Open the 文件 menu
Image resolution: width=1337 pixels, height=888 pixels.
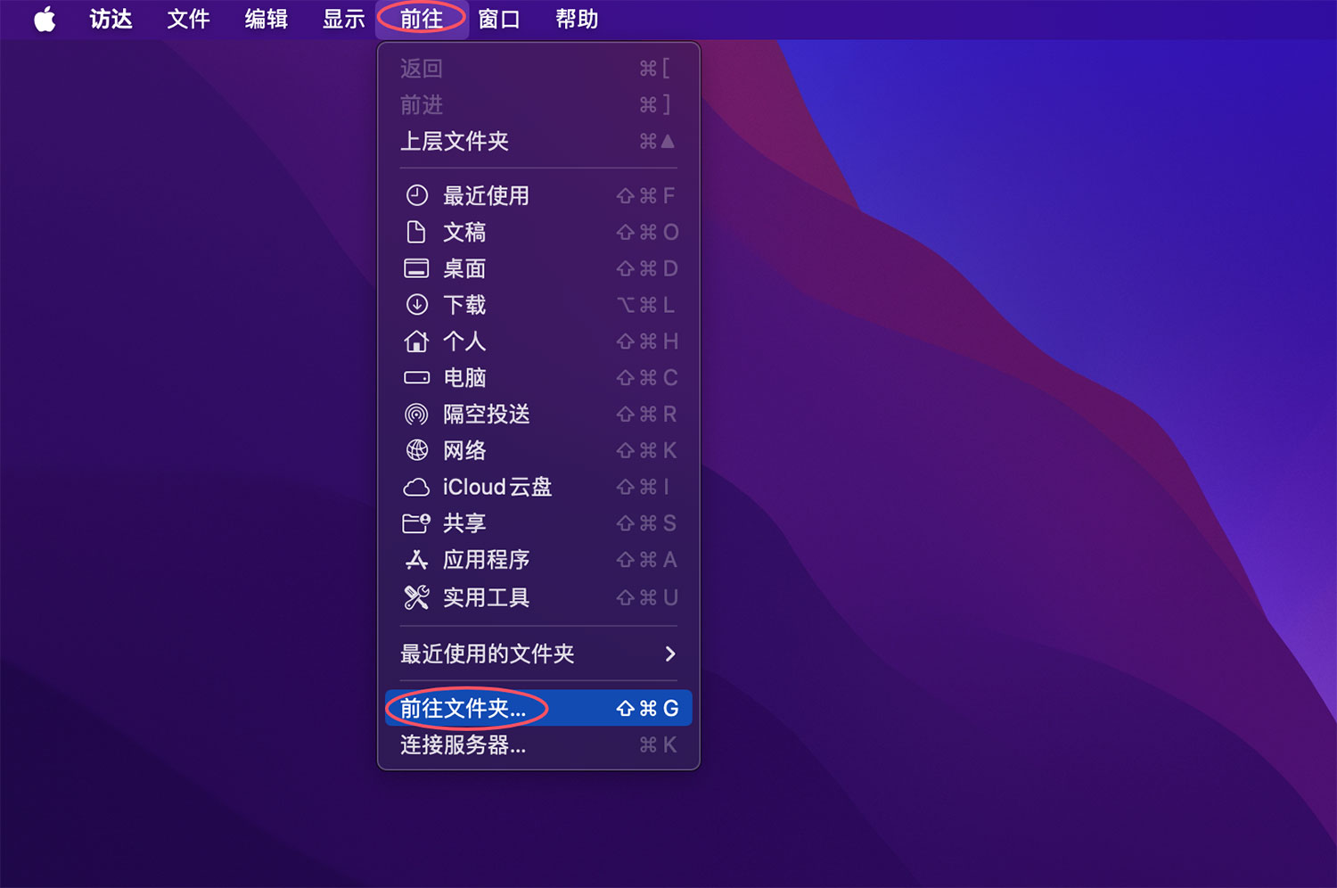188,19
